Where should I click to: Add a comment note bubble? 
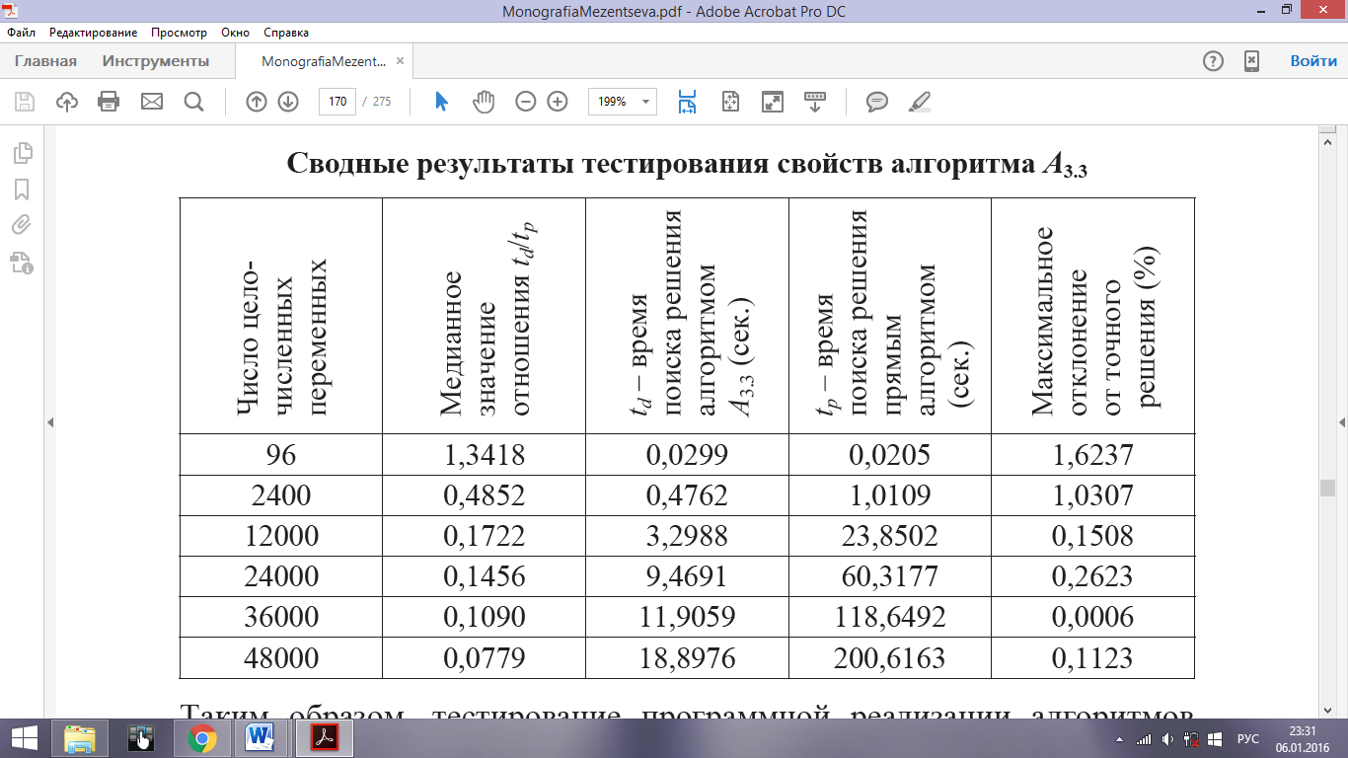[877, 102]
